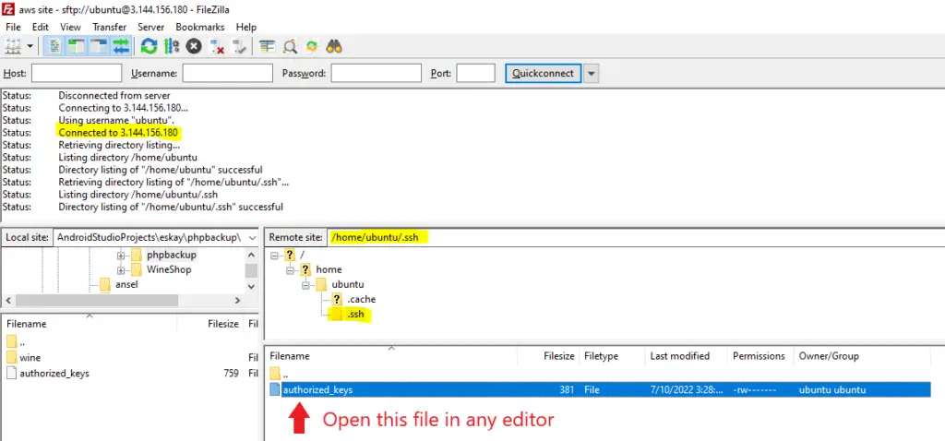Select remote ubuntu folder

coord(348,284)
